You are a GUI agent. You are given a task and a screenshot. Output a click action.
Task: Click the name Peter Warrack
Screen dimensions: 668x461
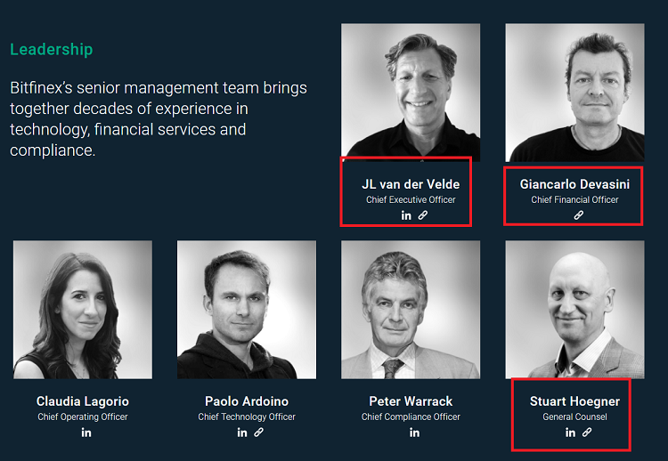coord(411,401)
